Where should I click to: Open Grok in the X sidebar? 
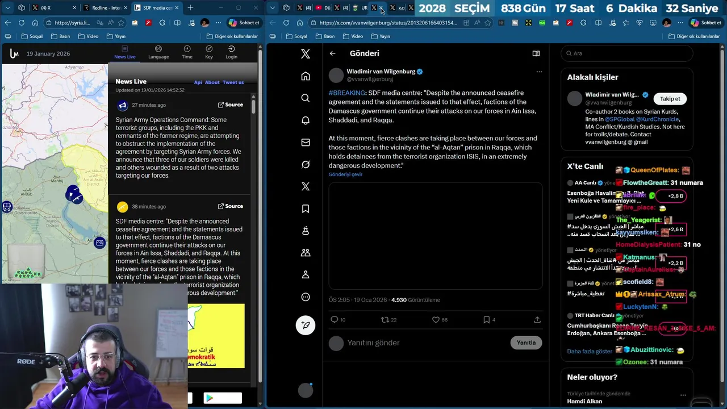306,165
